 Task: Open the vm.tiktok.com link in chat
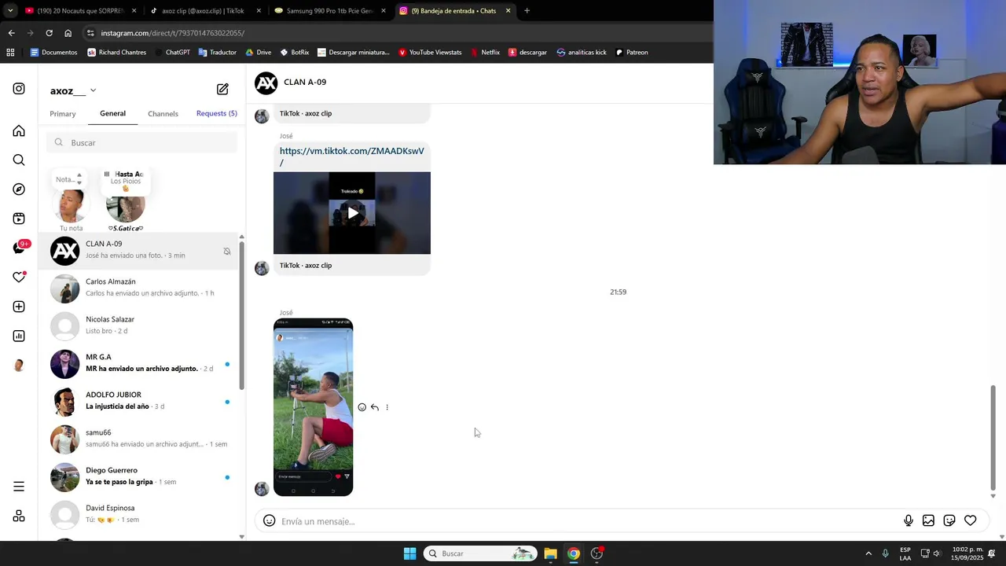click(351, 156)
